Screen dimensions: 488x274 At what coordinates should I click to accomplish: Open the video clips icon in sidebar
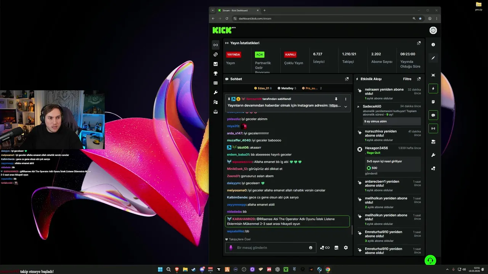[215, 83]
